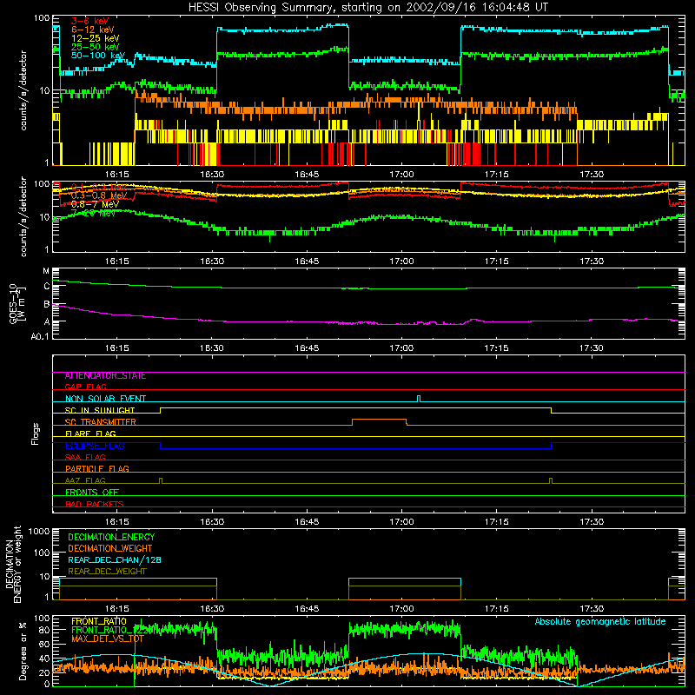Image resolution: width=695 pixels, height=695 pixels.
Task: Select the green '25-50 keV' legend label
Action: tap(96, 47)
